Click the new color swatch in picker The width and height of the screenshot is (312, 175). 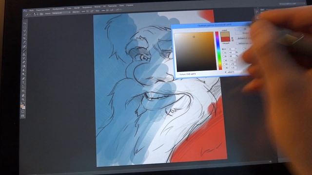click(225, 34)
